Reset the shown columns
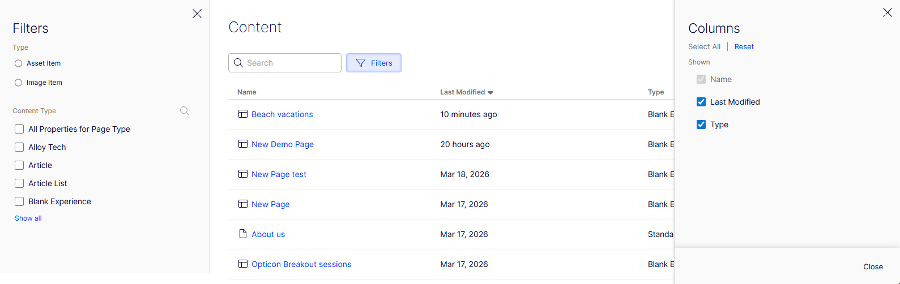Image resolution: width=900 pixels, height=284 pixels. pyautogui.click(x=744, y=47)
